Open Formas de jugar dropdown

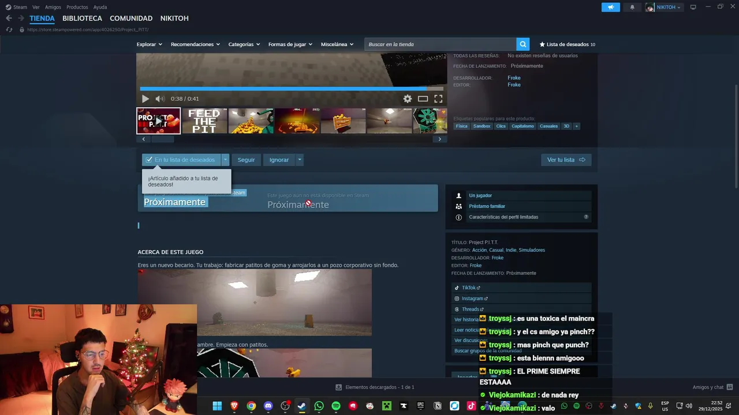[x=290, y=44]
